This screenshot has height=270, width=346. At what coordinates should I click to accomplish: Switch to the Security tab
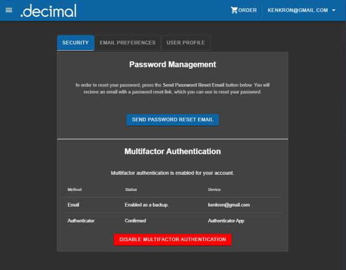(76, 43)
